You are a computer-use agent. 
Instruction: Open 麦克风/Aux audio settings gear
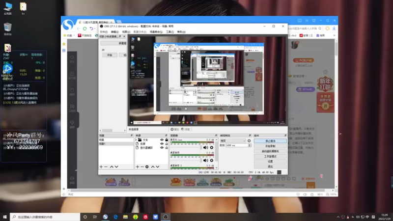(x=212, y=148)
